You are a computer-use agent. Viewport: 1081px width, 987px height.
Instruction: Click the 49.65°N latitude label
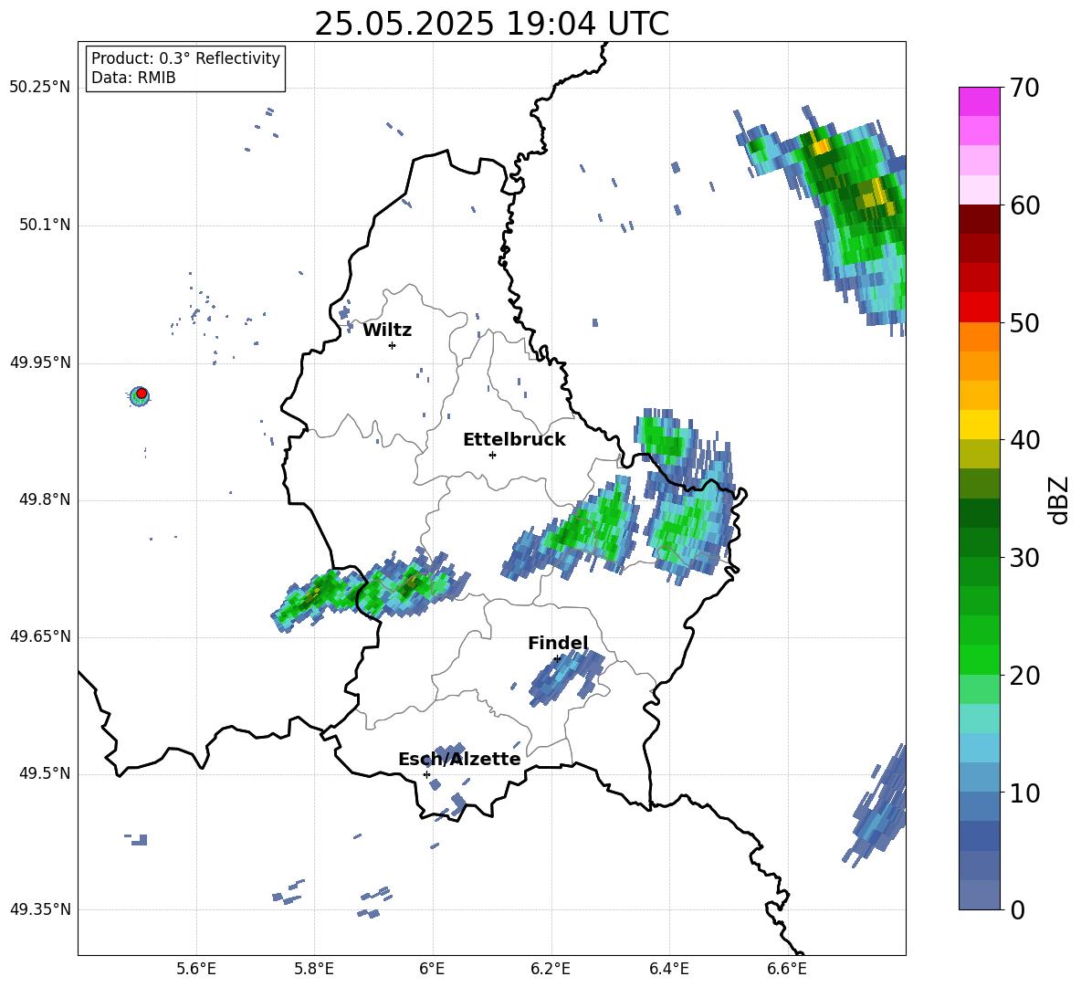pos(40,636)
